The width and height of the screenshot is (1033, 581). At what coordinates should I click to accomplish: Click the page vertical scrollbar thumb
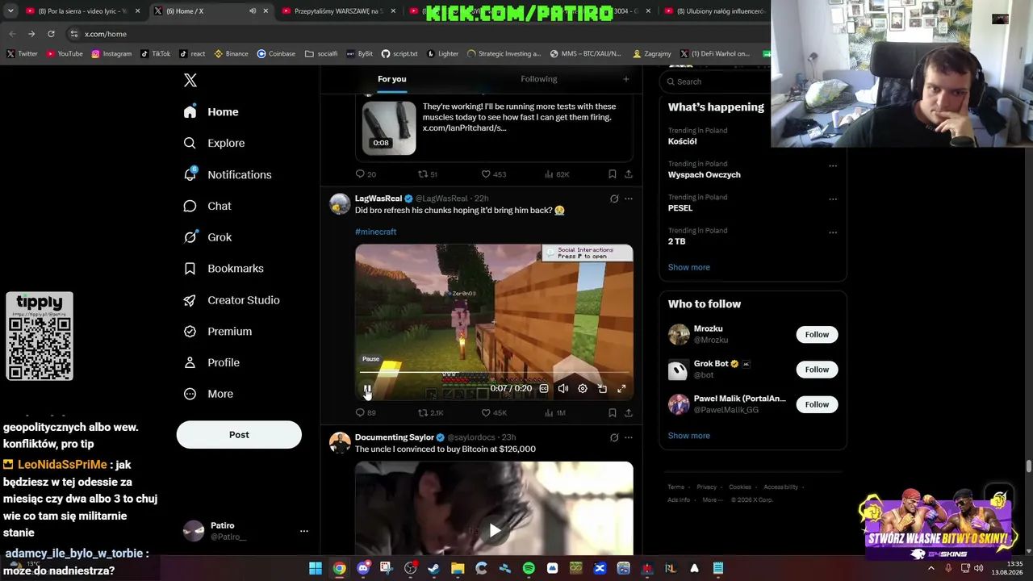[x=1028, y=466]
